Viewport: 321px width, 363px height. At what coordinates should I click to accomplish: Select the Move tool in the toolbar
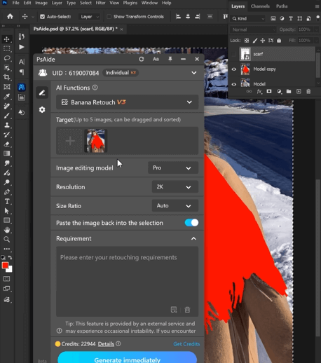tap(7, 39)
